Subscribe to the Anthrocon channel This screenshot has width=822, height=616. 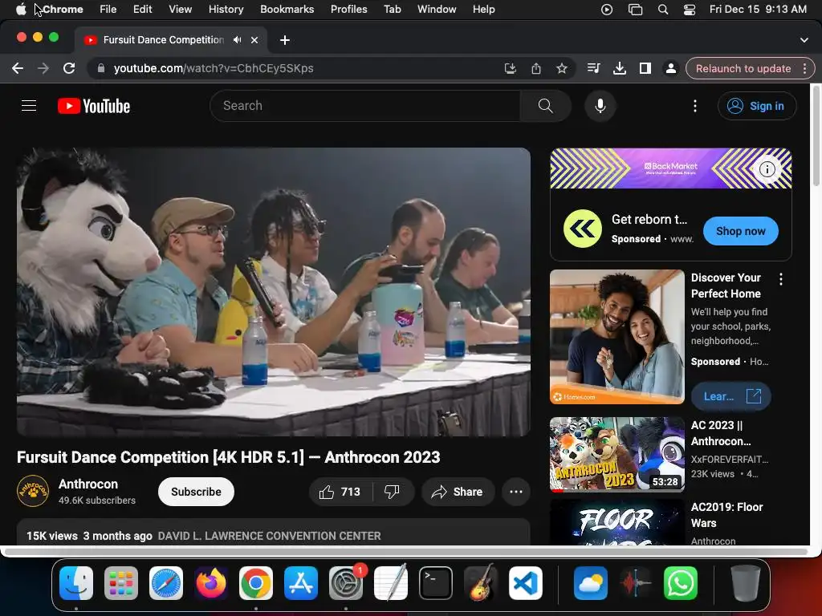click(x=196, y=492)
